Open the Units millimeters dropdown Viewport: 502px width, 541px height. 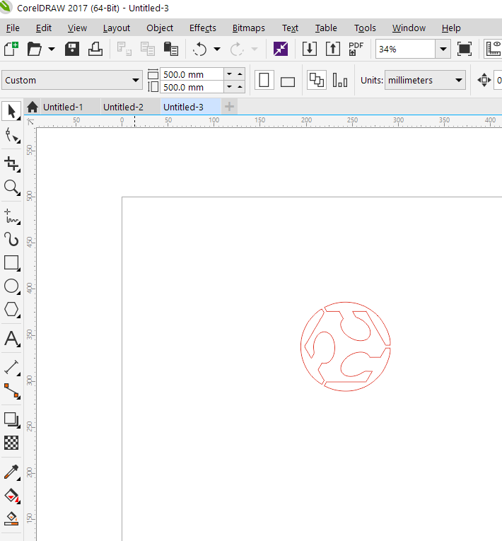pyautogui.click(x=425, y=81)
